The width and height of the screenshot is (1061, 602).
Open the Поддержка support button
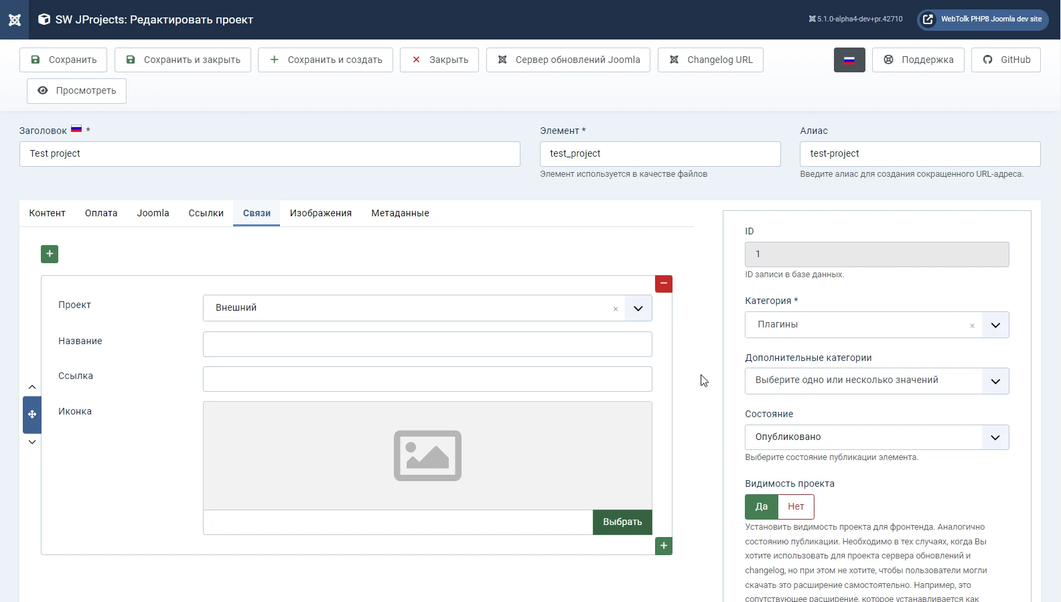click(918, 60)
